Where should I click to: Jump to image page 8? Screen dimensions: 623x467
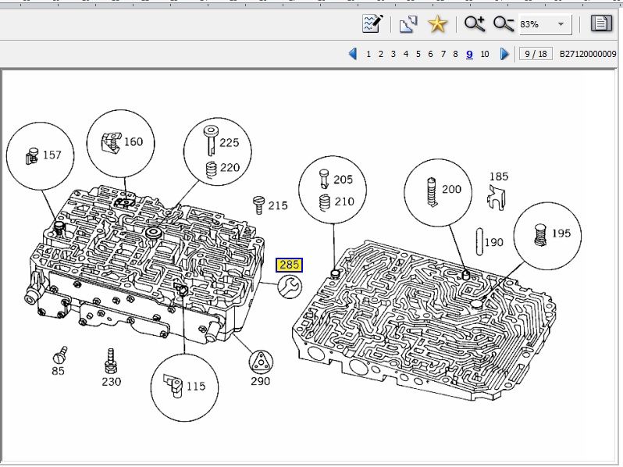455,54
